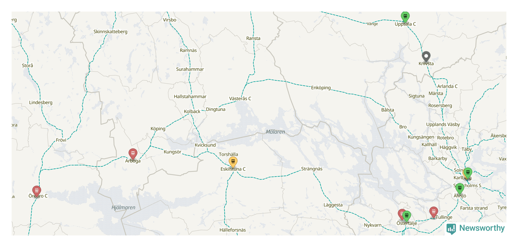Click the Köping town label
The width and height of the screenshot is (518, 247).
[x=158, y=129]
